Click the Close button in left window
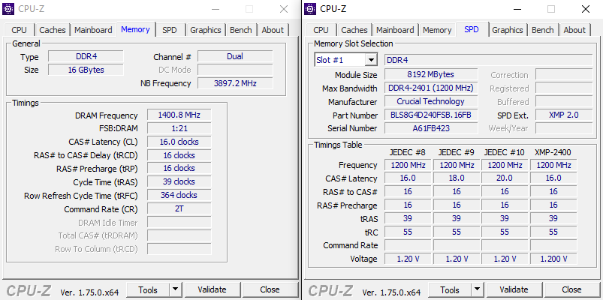This screenshot has height=300, width=603. pos(270,289)
